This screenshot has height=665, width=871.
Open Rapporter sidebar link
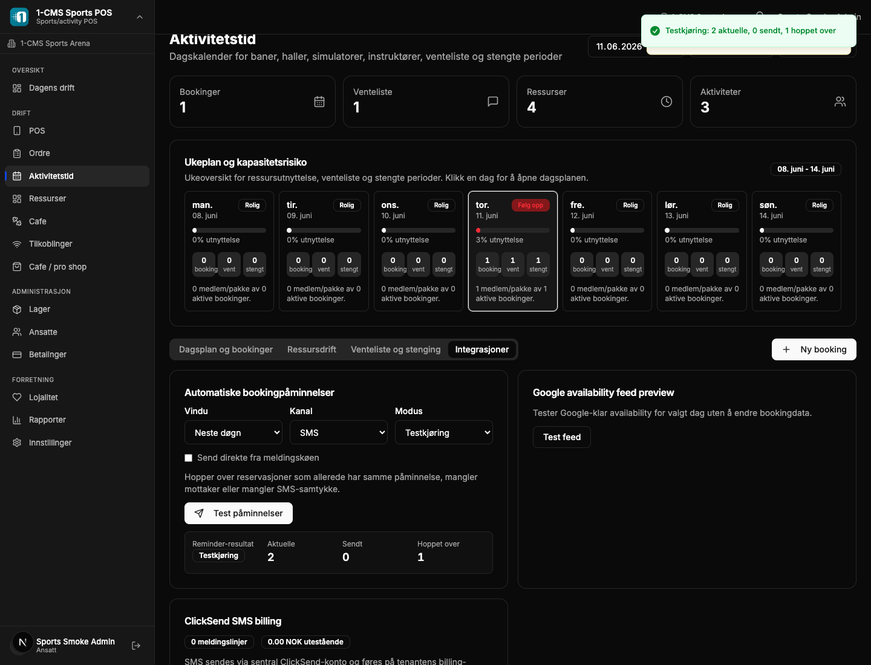point(77,420)
